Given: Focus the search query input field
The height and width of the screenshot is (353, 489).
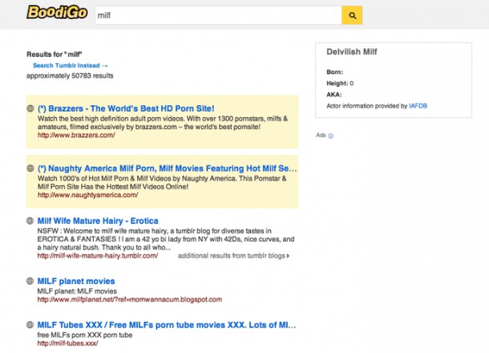Looking at the screenshot, I should (x=218, y=15).
